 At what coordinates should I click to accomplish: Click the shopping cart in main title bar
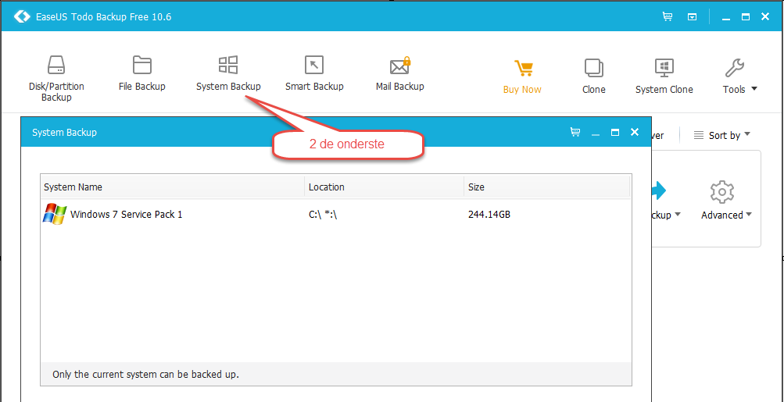coord(667,16)
